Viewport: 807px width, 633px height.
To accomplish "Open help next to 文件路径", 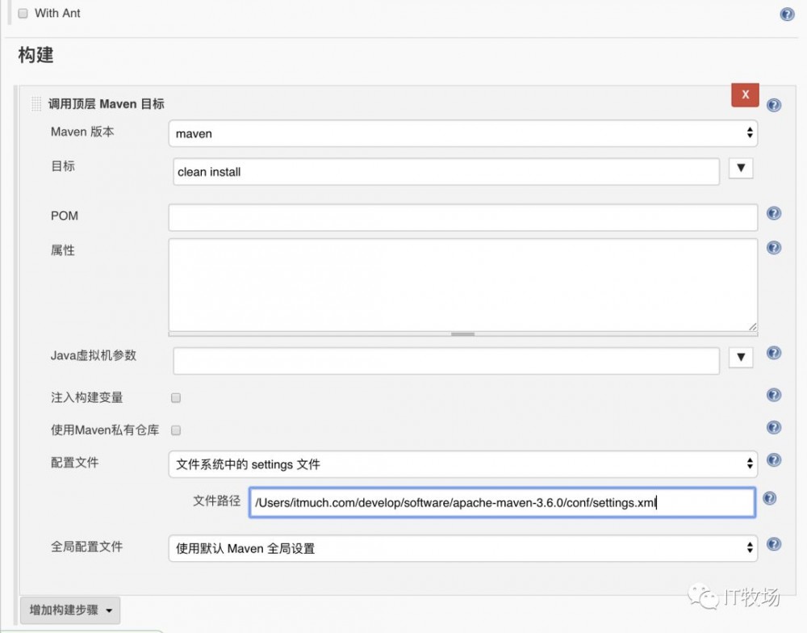I will pyautogui.click(x=769, y=498).
